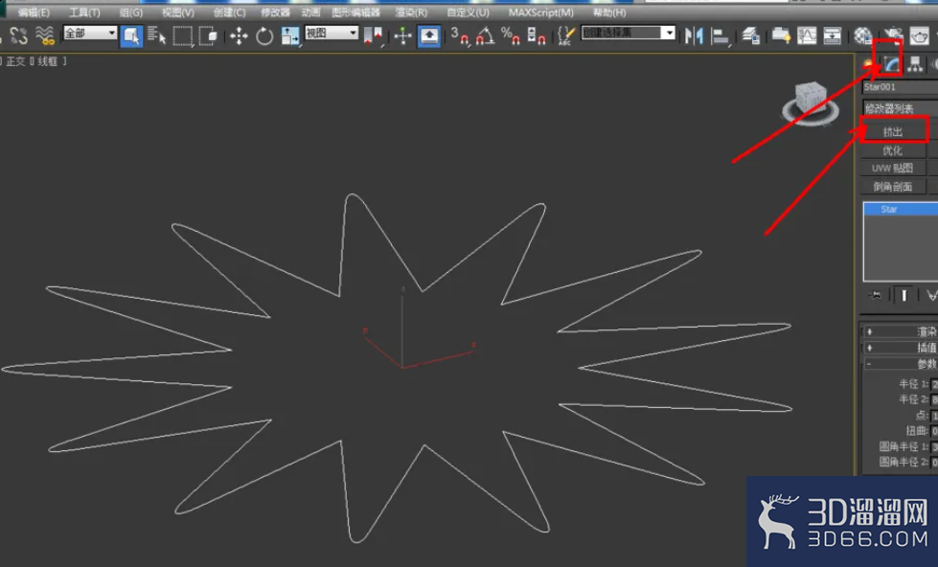The width and height of the screenshot is (938, 567).
Task: Open the Curve Editor icon
Action: tap(807, 35)
